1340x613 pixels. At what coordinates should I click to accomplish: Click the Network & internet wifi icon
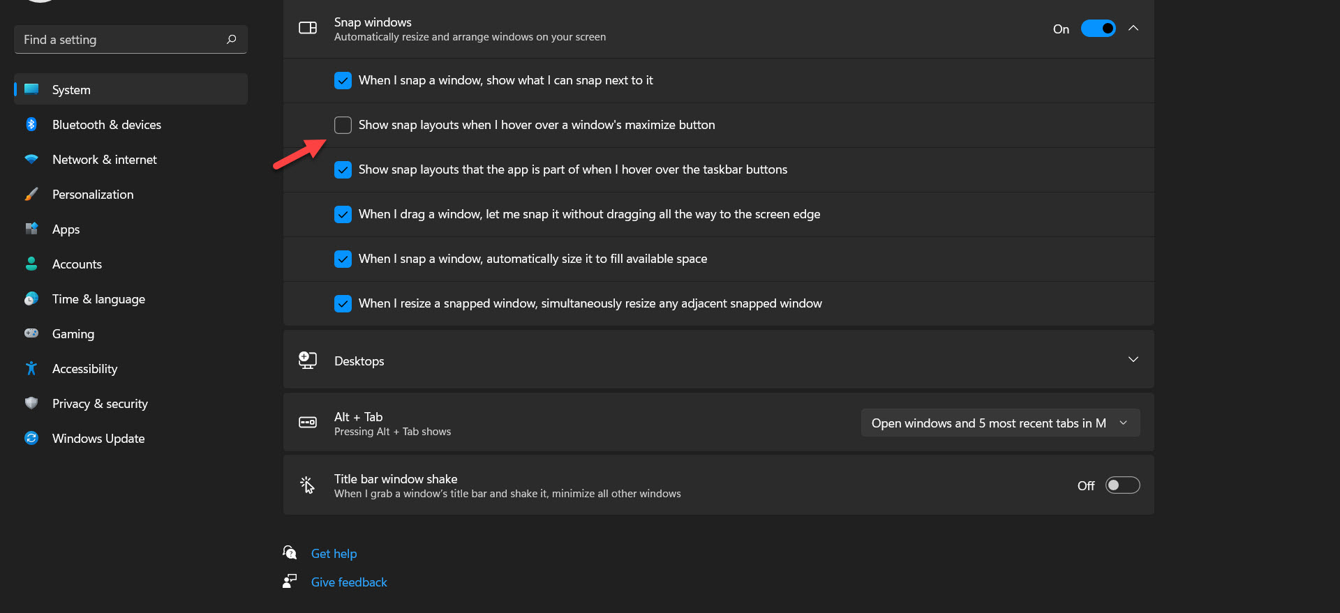pyautogui.click(x=31, y=160)
